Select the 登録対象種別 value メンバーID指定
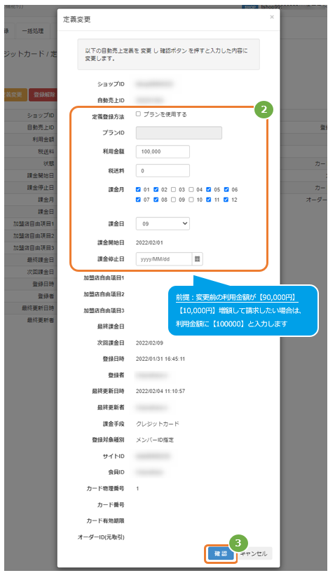Screen dimensions: 335x573 pos(155,440)
